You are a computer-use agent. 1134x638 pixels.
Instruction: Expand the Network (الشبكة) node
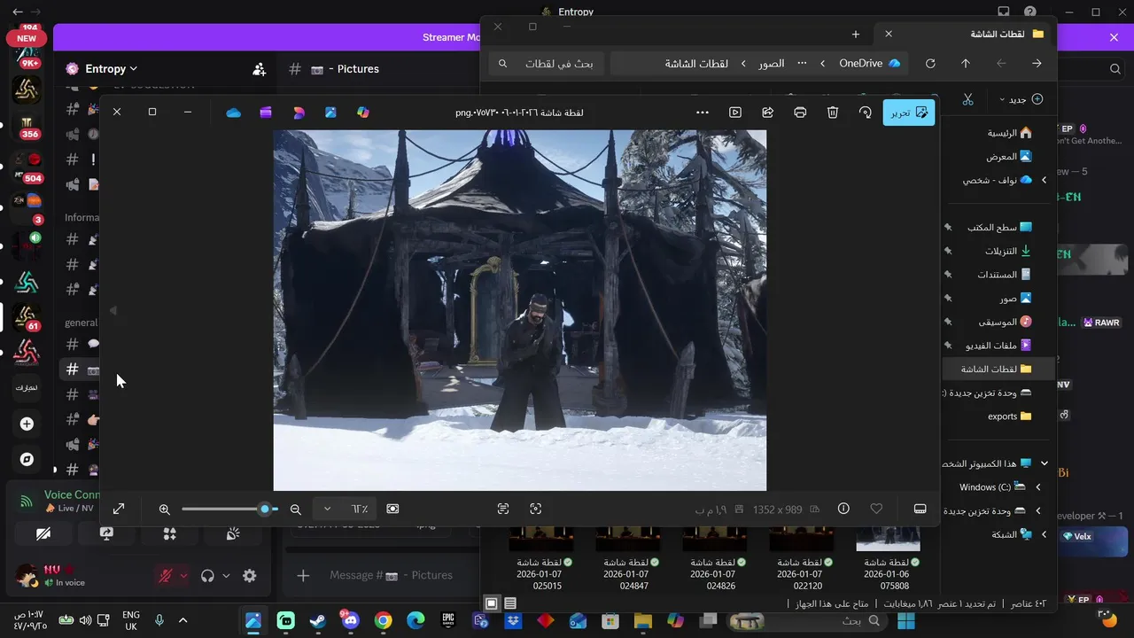[x=1044, y=534]
